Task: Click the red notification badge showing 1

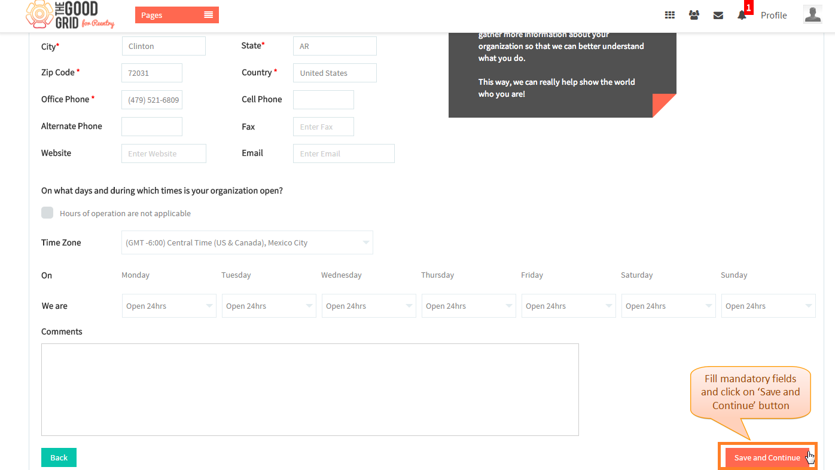Action: pos(748,8)
